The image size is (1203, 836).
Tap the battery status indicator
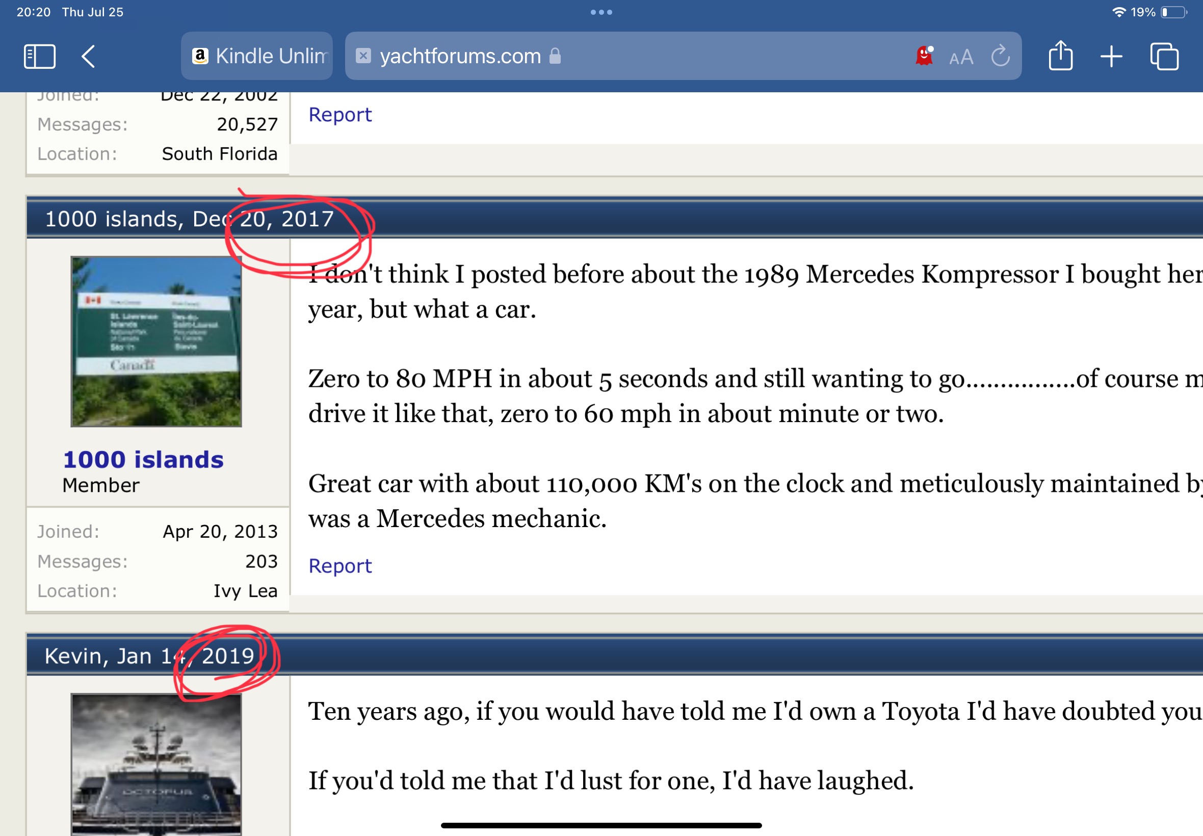coord(1173,12)
